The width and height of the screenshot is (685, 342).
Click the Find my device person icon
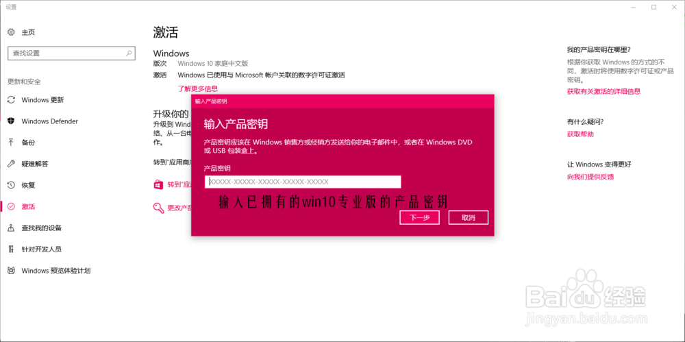(x=12, y=228)
